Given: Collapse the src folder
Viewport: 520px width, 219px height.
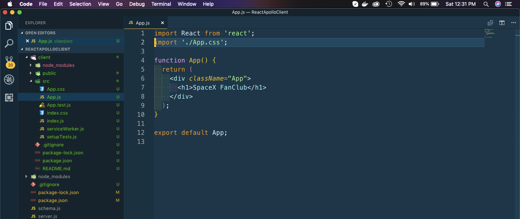Looking at the screenshot, I should pos(31,81).
